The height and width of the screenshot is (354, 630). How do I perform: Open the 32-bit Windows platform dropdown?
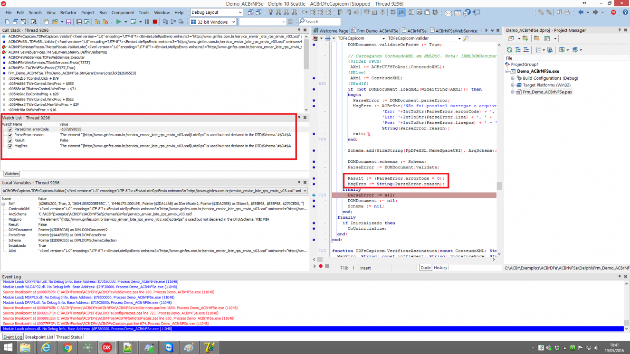point(213,22)
